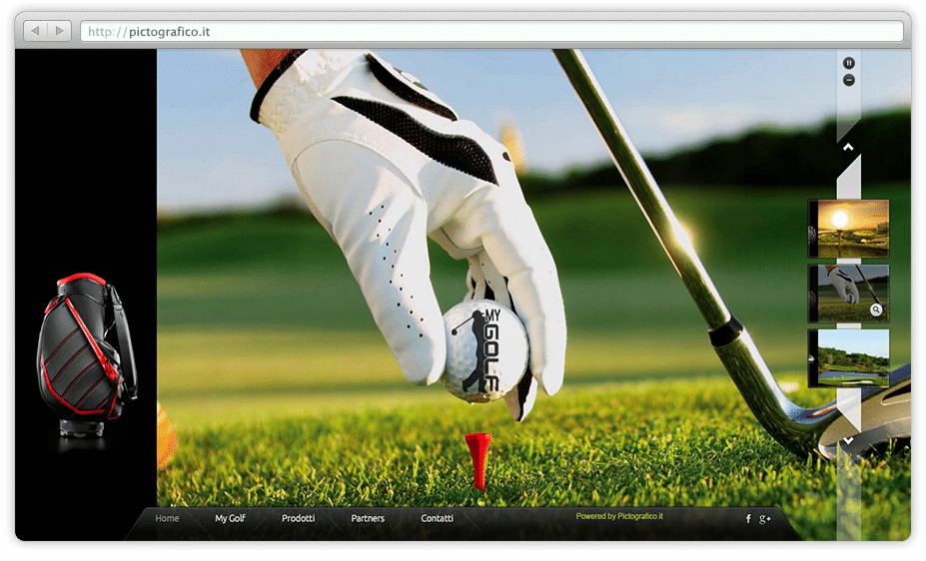The height and width of the screenshot is (561, 926).
Task: Go forward with the browser forward arrow
Action: click(60, 31)
